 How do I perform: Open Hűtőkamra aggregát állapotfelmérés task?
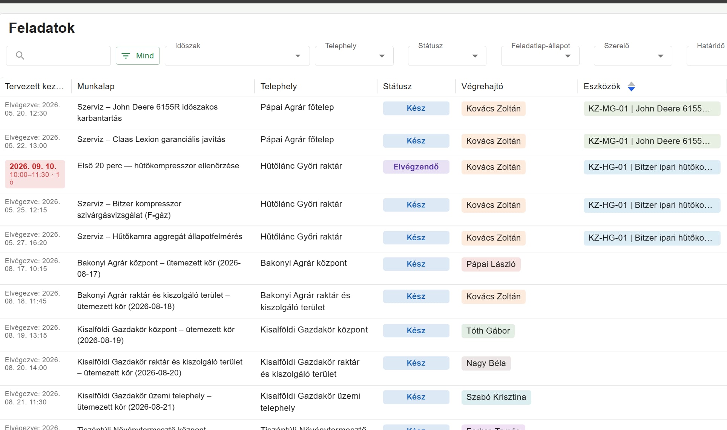[160, 236]
